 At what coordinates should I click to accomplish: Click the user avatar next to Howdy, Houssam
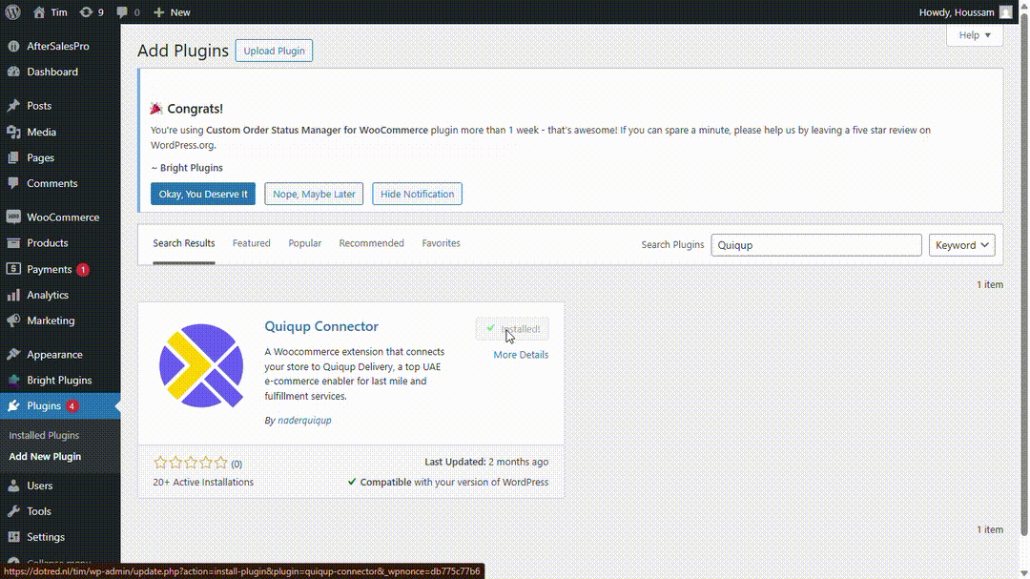(1006, 11)
